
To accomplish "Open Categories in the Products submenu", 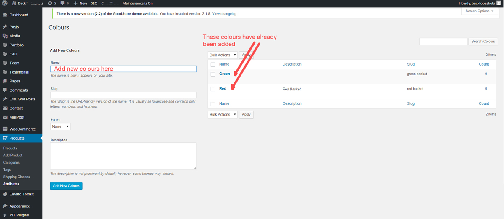I will 11,162.
